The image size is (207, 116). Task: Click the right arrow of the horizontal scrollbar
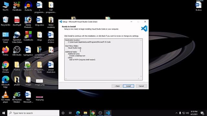pos(138,79)
